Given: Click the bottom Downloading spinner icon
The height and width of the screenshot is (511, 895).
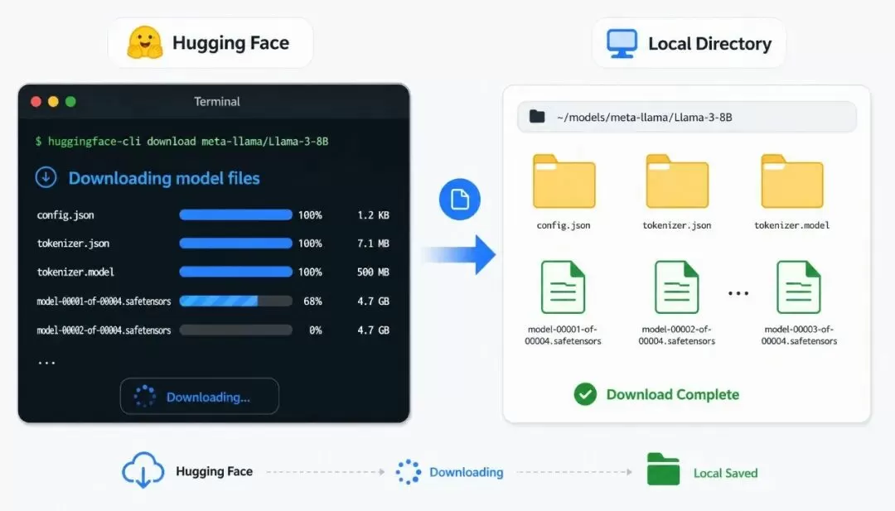Looking at the screenshot, I should coord(408,471).
